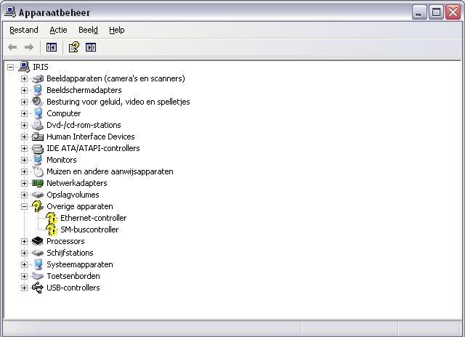The width and height of the screenshot is (465, 337).
Task: Select the IRIS label
Action: click(41, 67)
